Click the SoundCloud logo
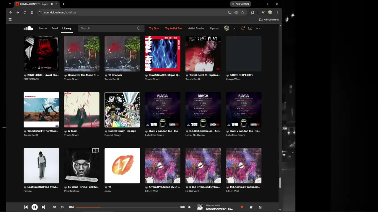 pos(28,28)
